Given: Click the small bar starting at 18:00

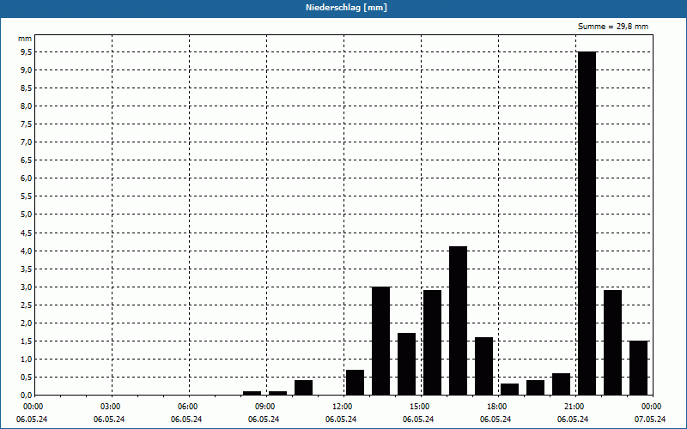Looking at the screenshot, I should tap(509, 390).
